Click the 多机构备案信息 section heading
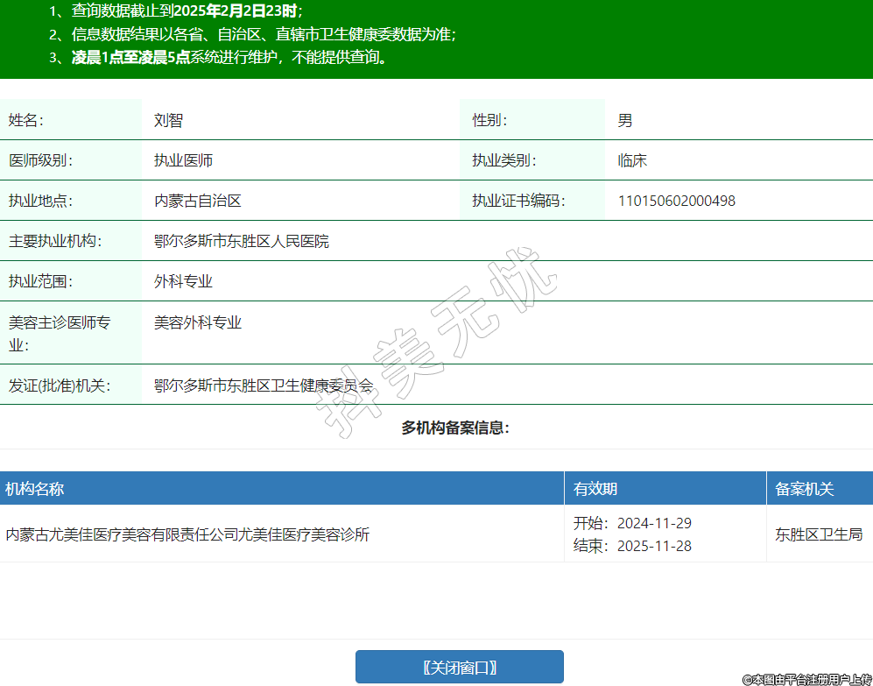The width and height of the screenshot is (873, 686). [x=455, y=428]
